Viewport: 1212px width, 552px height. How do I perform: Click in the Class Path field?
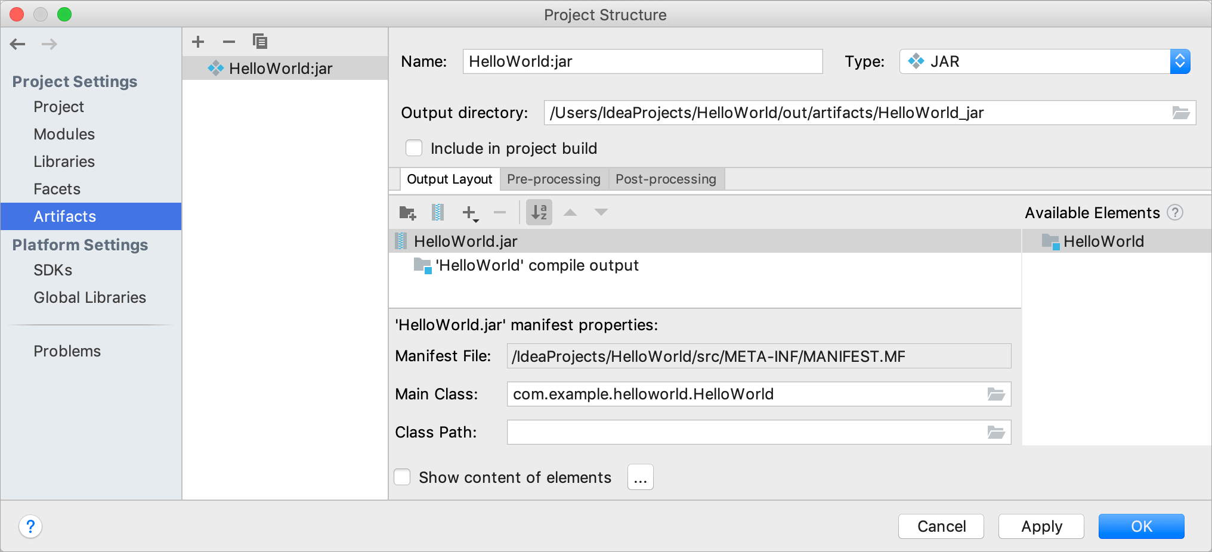[716, 432]
